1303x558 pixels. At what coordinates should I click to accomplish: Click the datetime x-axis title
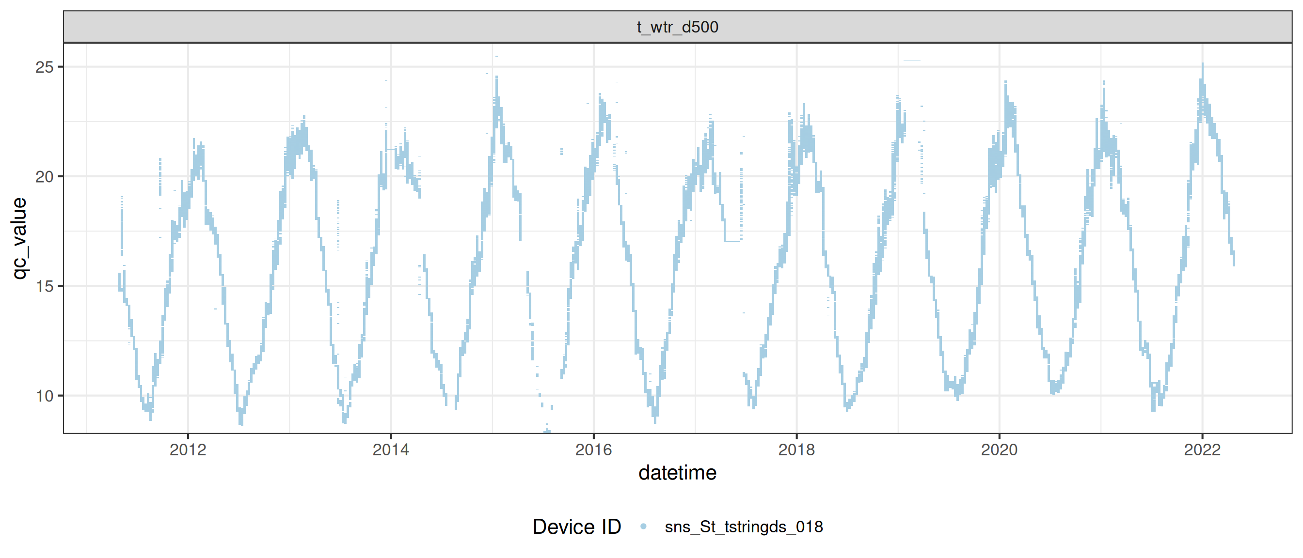pos(677,473)
